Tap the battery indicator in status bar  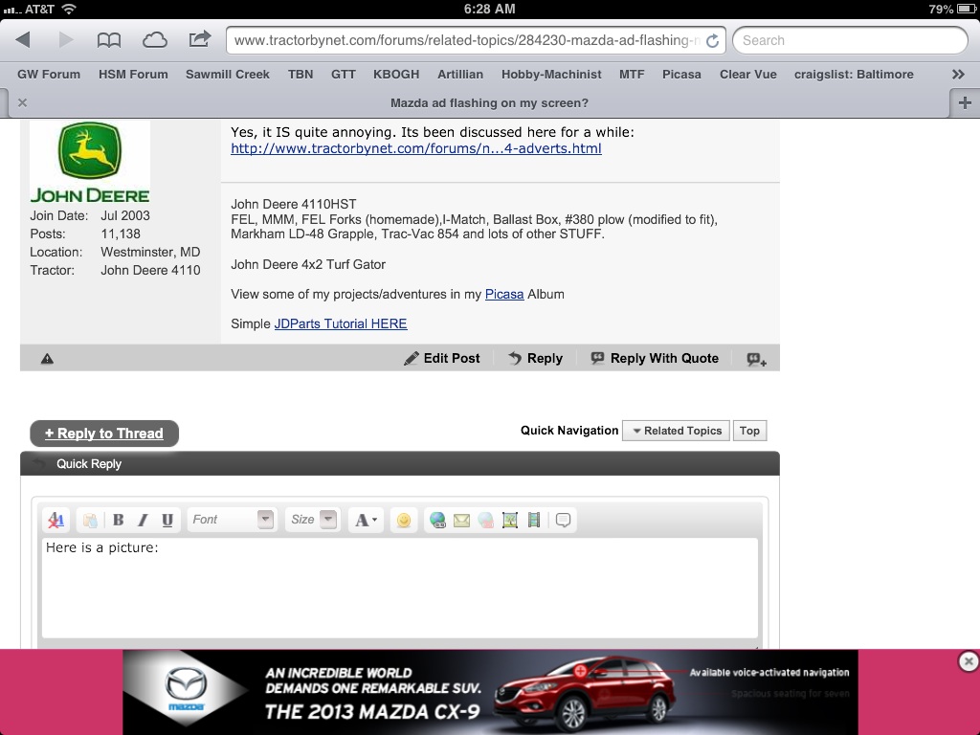tap(965, 9)
